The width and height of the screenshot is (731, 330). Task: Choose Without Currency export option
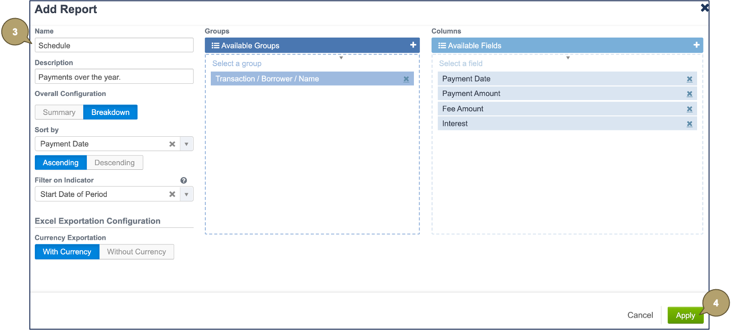[136, 252]
